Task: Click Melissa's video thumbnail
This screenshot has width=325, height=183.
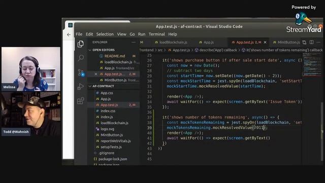Action: pyautogui.click(x=31, y=69)
